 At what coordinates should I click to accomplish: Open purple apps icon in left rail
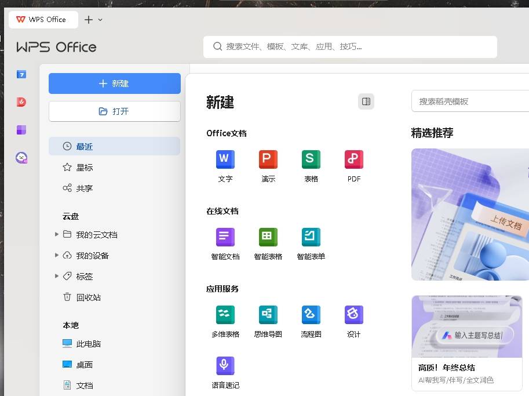[x=21, y=130]
